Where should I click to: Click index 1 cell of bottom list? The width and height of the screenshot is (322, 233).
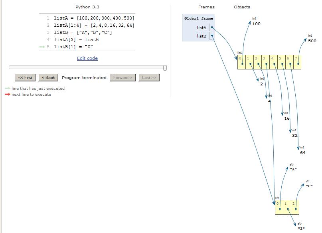(x=287, y=207)
